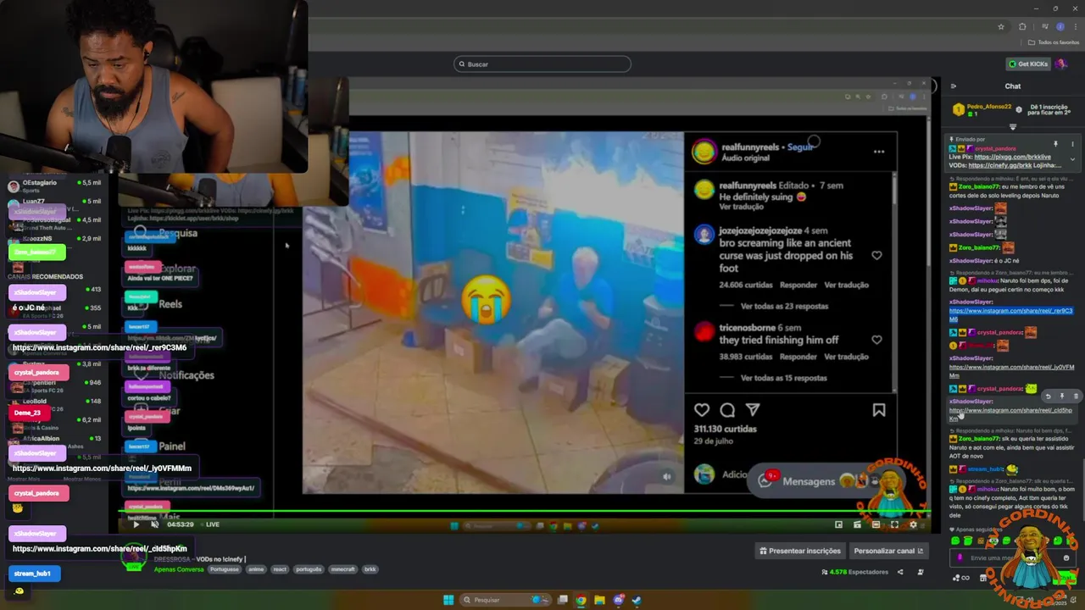Toggle fullscreen on the stream player
Screen dimensions: 1085x610
(894, 524)
